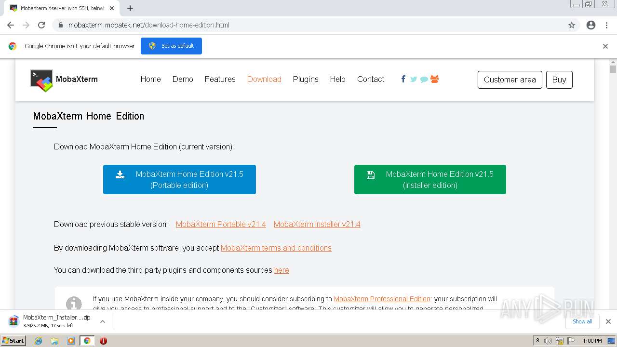The height and width of the screenshot is (347, 617).
Task: Open File Explorer folder taskbar icon
Action: pos(54,341)
